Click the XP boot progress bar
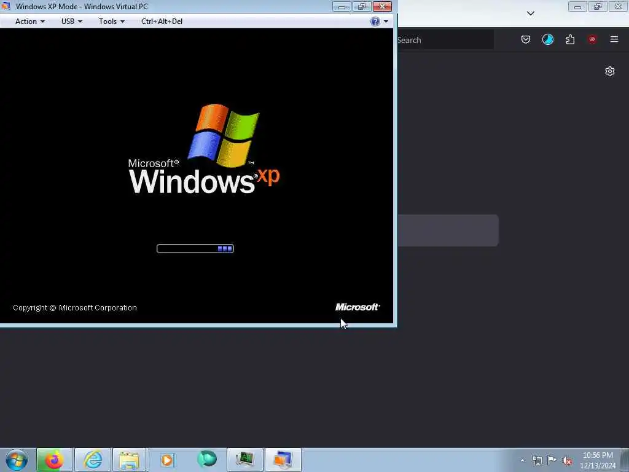 pyautogui.click(x=195, y=249)
